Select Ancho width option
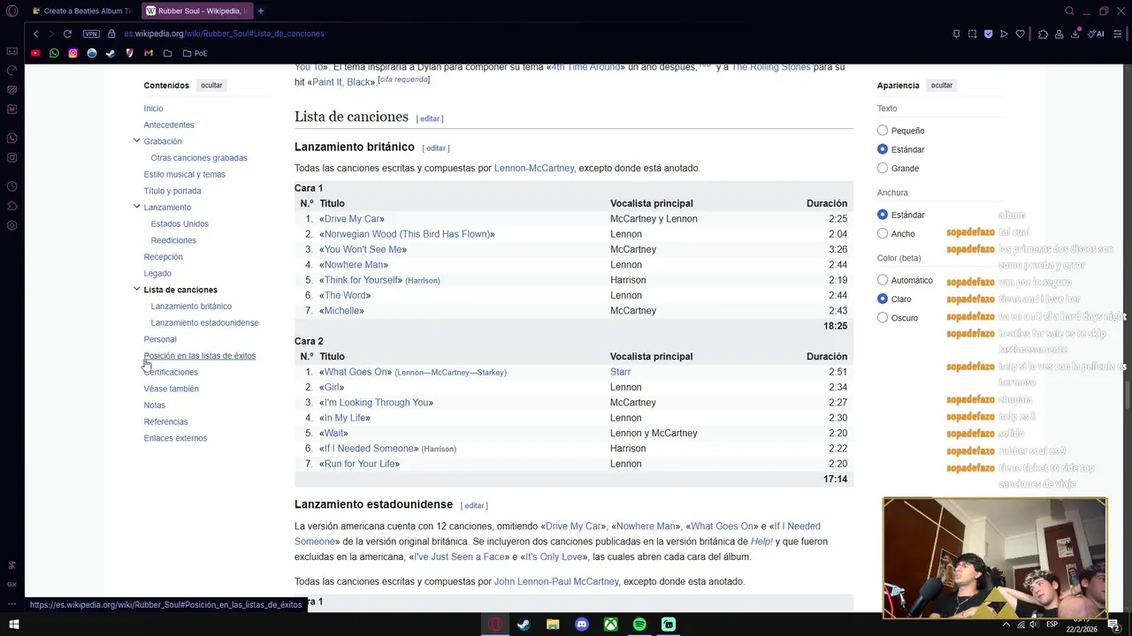Image resolution: width=1132 pixels, height=636 pixels. tap(883, 233)
